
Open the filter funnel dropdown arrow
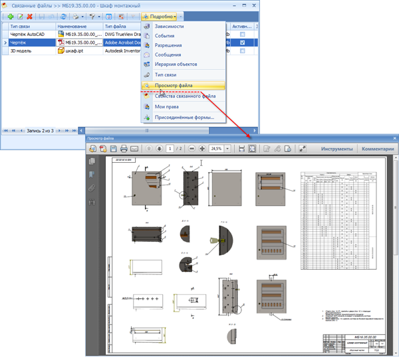pyautogui.click(x=100, y=15)
